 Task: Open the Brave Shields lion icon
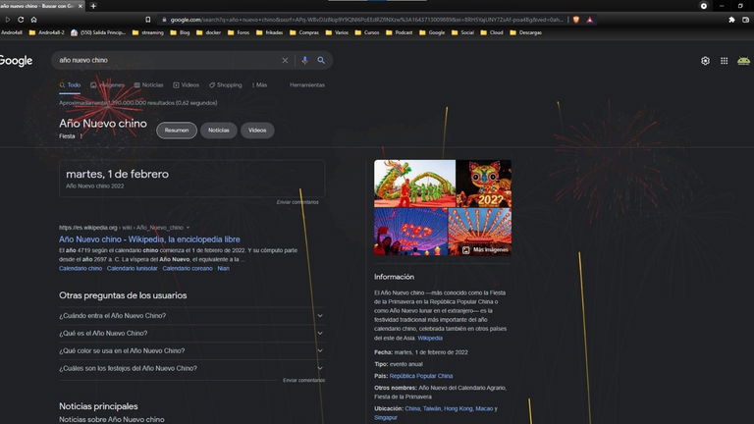tap(576, 20)
